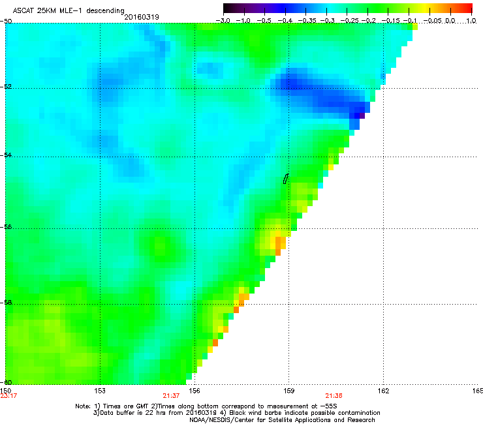
Task: Click the 156 longitude axis label
Action: (x=195, y=391)
